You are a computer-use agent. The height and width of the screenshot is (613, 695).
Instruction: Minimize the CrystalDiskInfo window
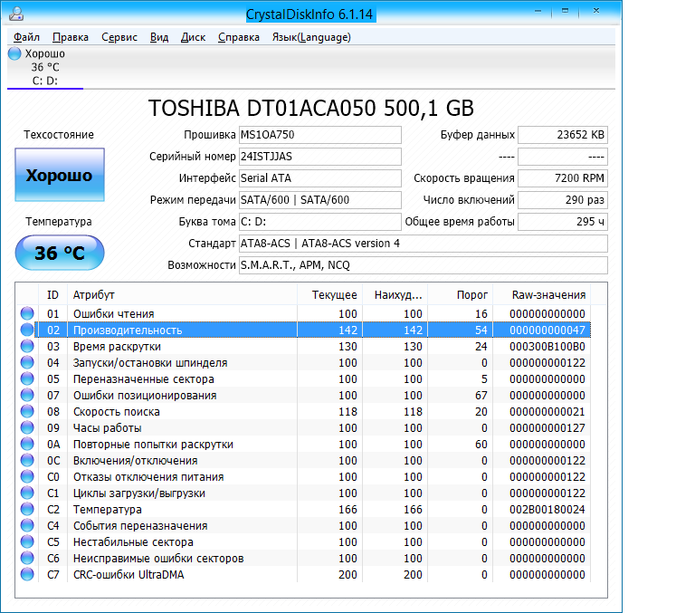(538, 11)
